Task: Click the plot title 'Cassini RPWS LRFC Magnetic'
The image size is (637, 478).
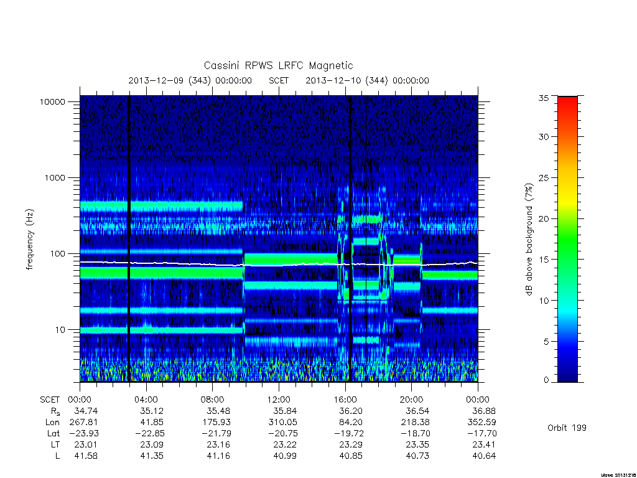Action: pyautogui.click(x=278, y=65)
